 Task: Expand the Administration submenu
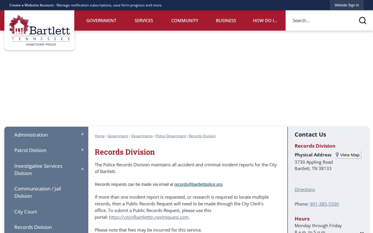click(x=82, y=135)
